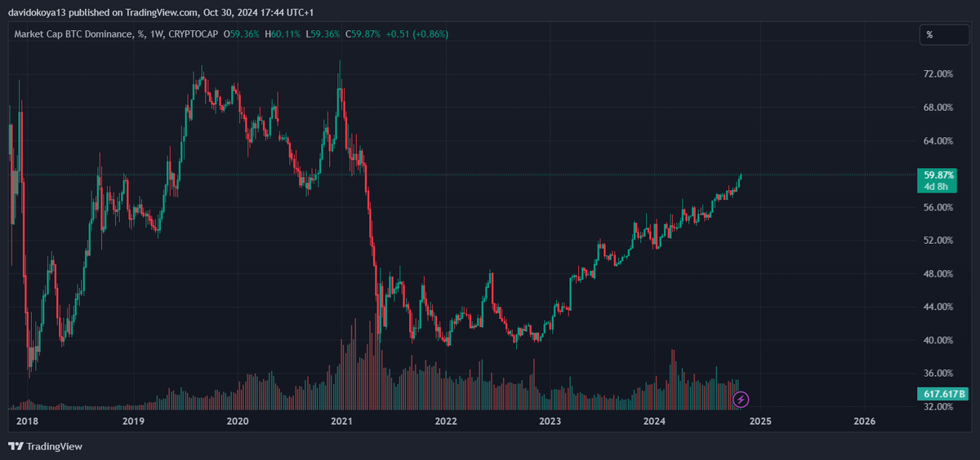Click the 2019 label on the time axis
The width and height of the screenshot is (980, 460).
click(x=133, y=421)
